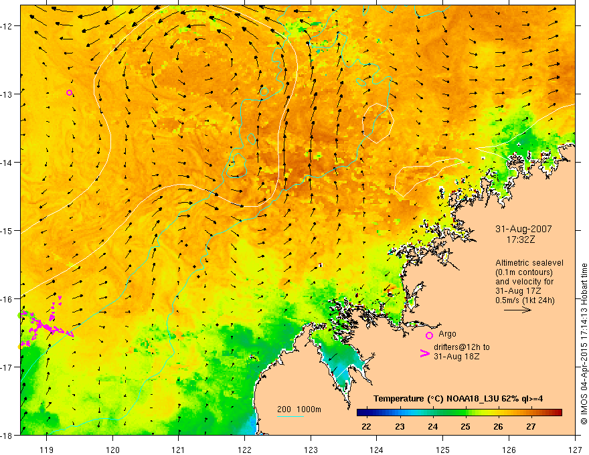
Task: Click the color bar label 23
Action: (400, 427)
